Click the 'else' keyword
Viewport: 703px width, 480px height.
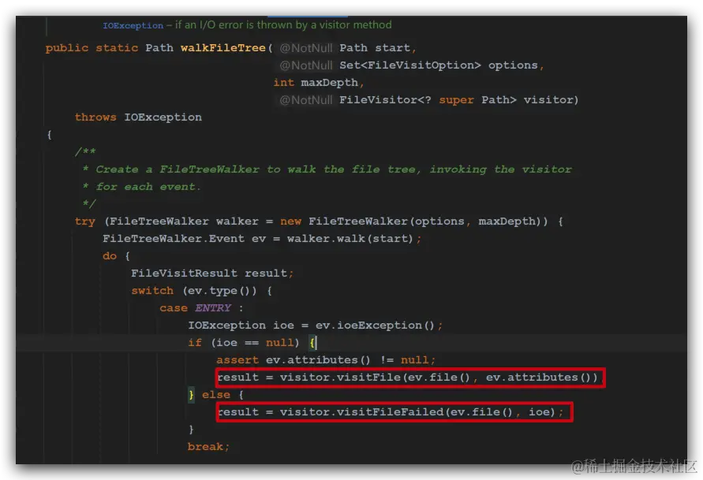click(216, 395)
